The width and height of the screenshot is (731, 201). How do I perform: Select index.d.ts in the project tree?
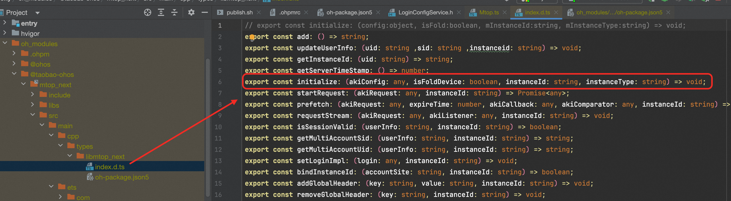tap(110, 167)
